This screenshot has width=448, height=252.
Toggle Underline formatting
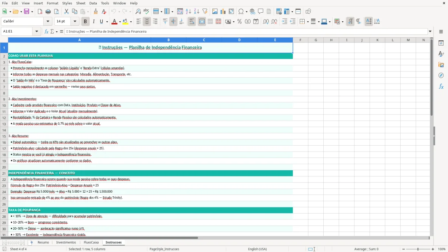(x=102, y=22)
